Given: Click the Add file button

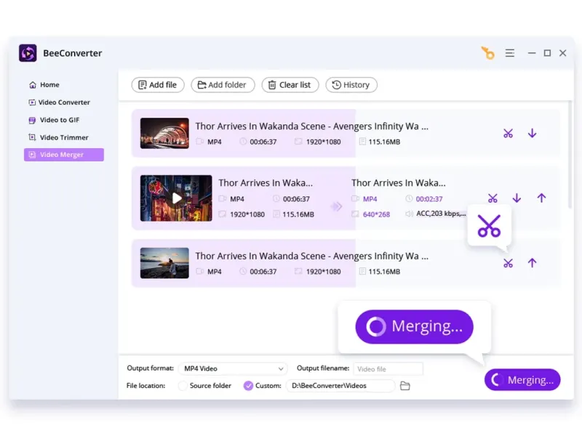Looking at the screenshot, I should coord(158,85).
